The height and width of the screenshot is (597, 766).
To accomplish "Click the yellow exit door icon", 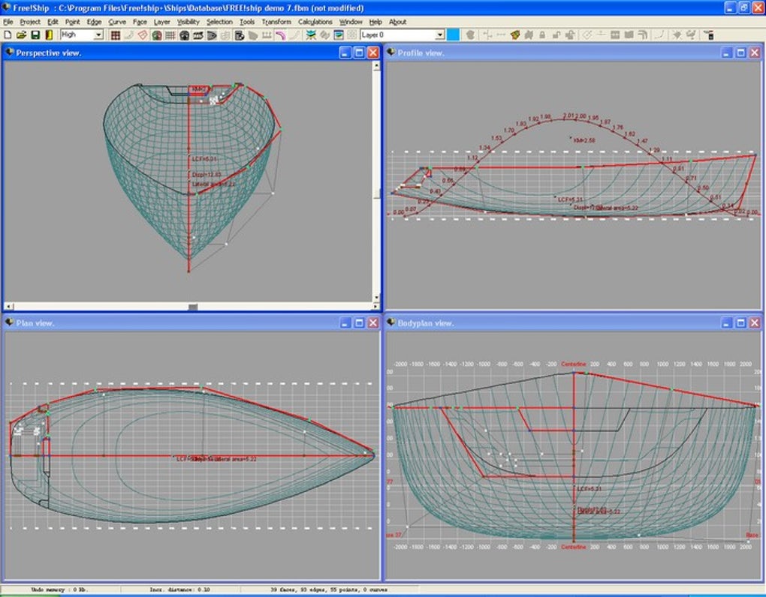I will (49, 35).
